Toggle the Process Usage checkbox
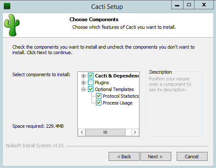The height and width of the screenshot is (168, 216). (98, 103)
